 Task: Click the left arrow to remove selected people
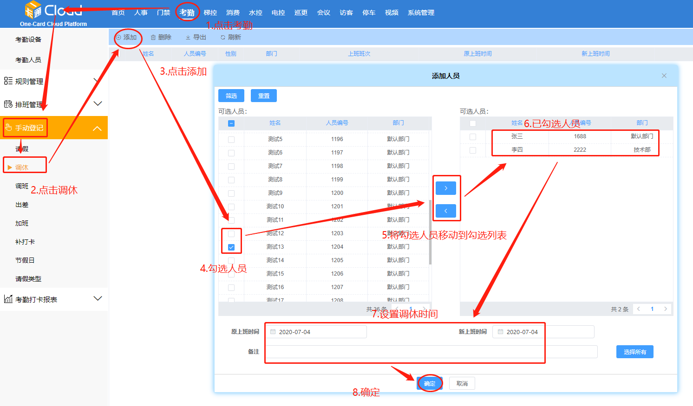point(445,211)
